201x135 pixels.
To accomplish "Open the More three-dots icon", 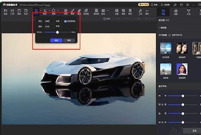I will pyautogui.click(x=147, y=11).
